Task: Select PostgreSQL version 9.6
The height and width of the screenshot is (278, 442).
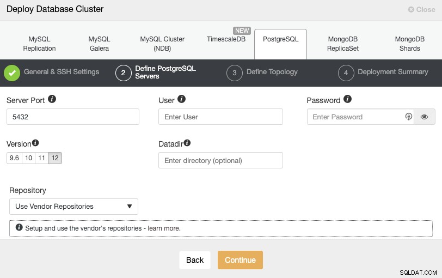Action: (x=14, y=158)
